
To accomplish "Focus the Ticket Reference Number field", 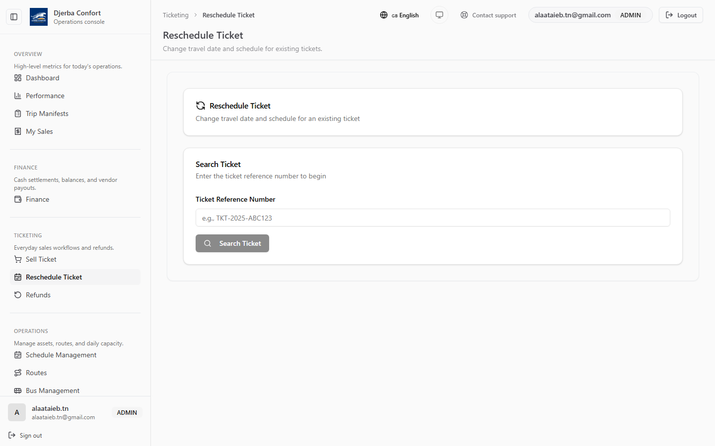I will click(x=432, y=218).
